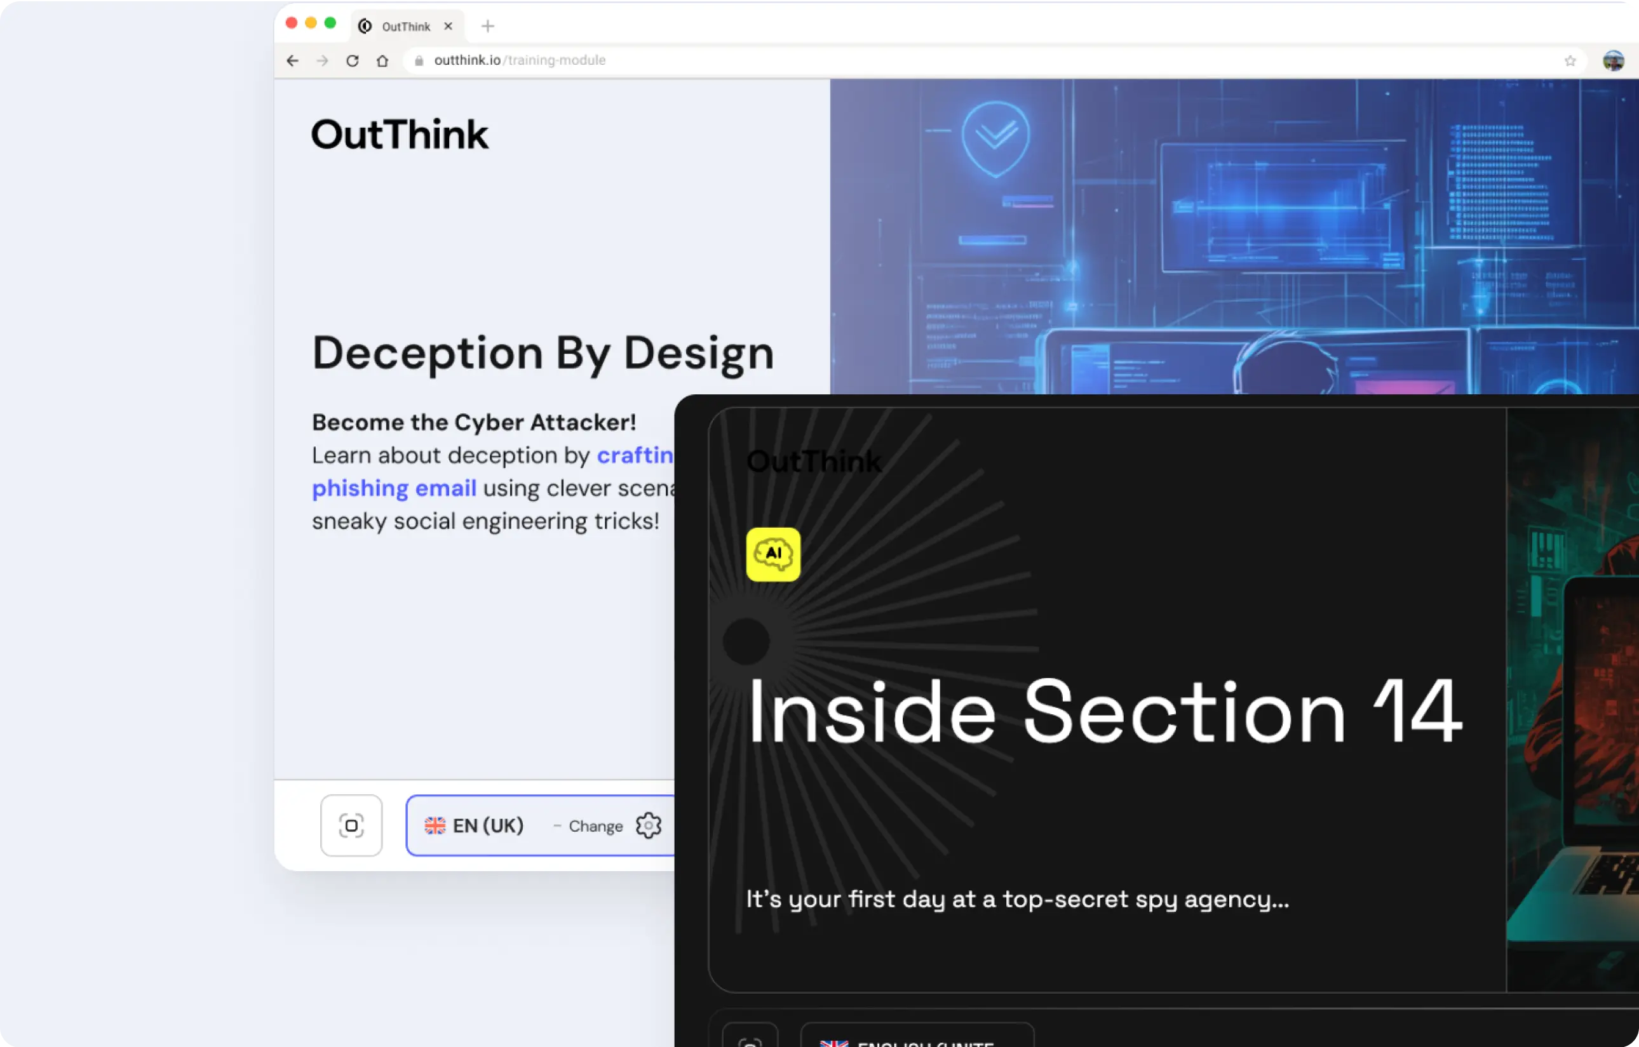Click the browser forward arrow
Viewport: 1639px width, 1047px height.
(323, 60)
